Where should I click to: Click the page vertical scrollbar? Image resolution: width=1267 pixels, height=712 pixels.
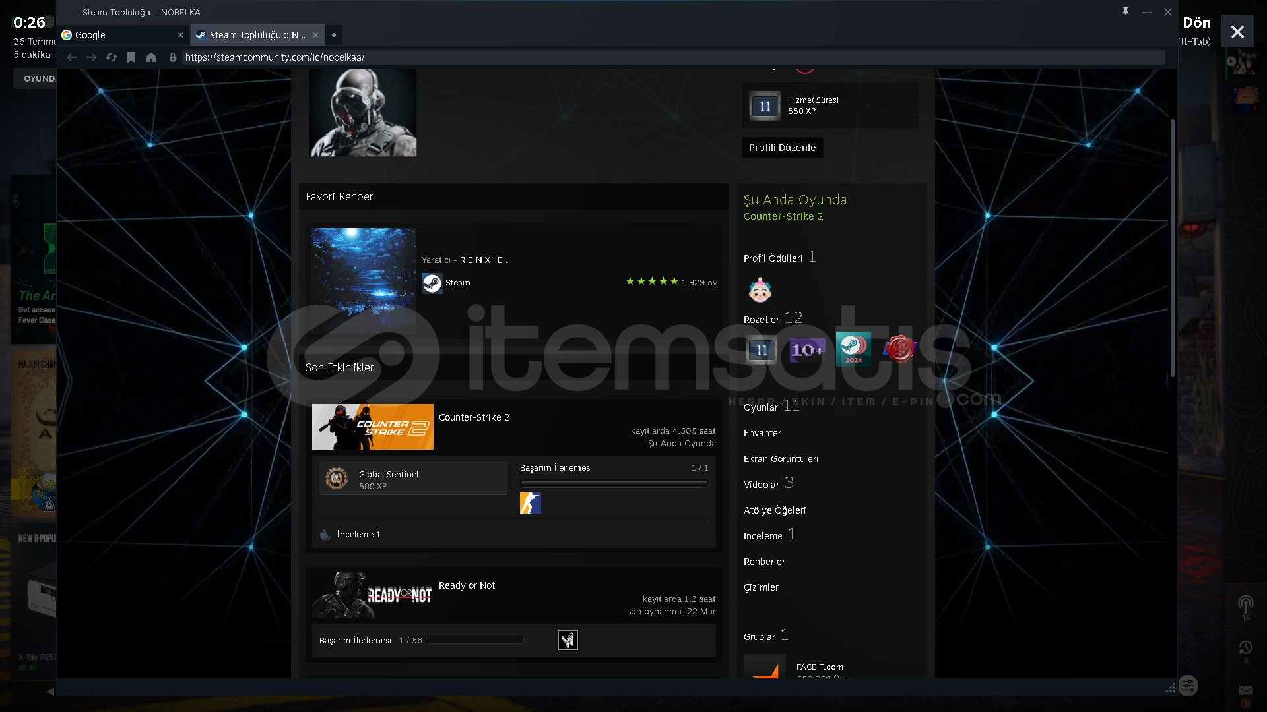(x=1173, y=248)
